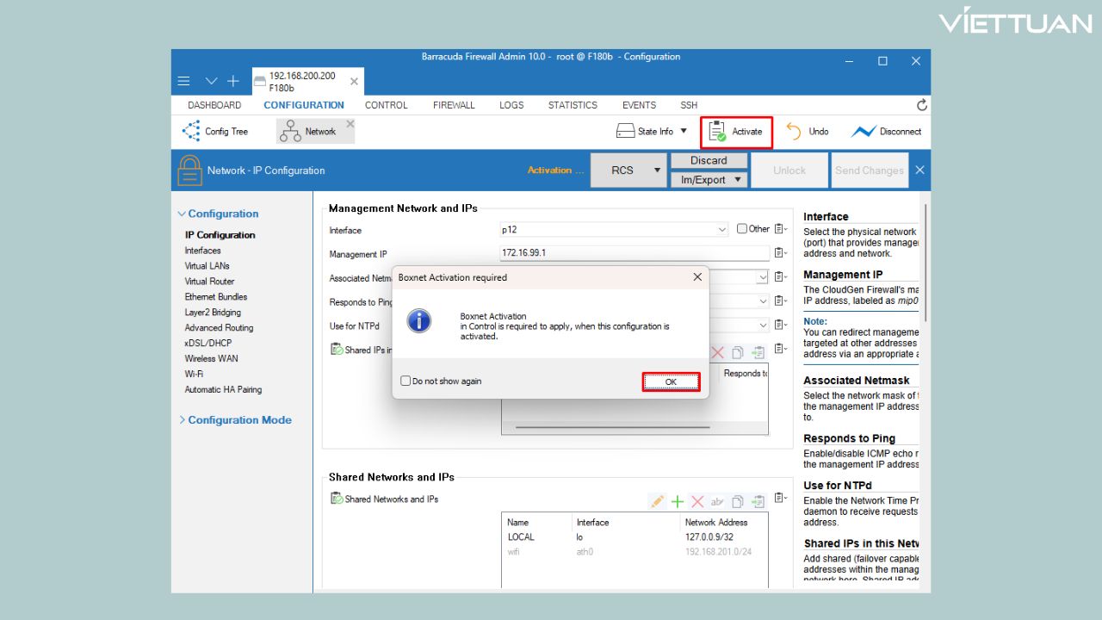Click the red X delete icon in Shared Networks
The height and width of the screenshot is (620, 1102).
click(697, 501)
